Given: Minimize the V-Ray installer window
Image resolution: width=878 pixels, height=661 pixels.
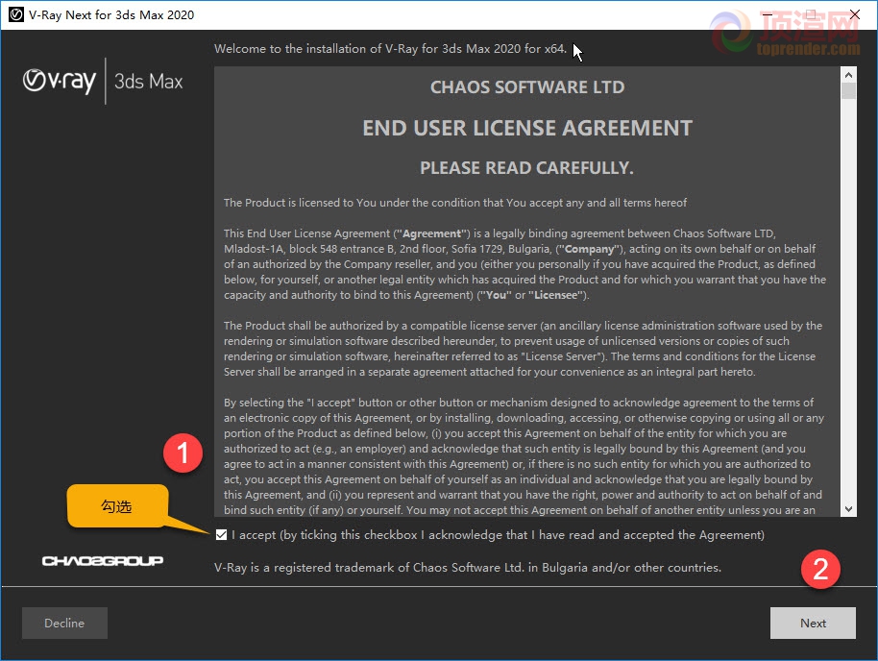Looking at the screenshot, I should [768, 14].
